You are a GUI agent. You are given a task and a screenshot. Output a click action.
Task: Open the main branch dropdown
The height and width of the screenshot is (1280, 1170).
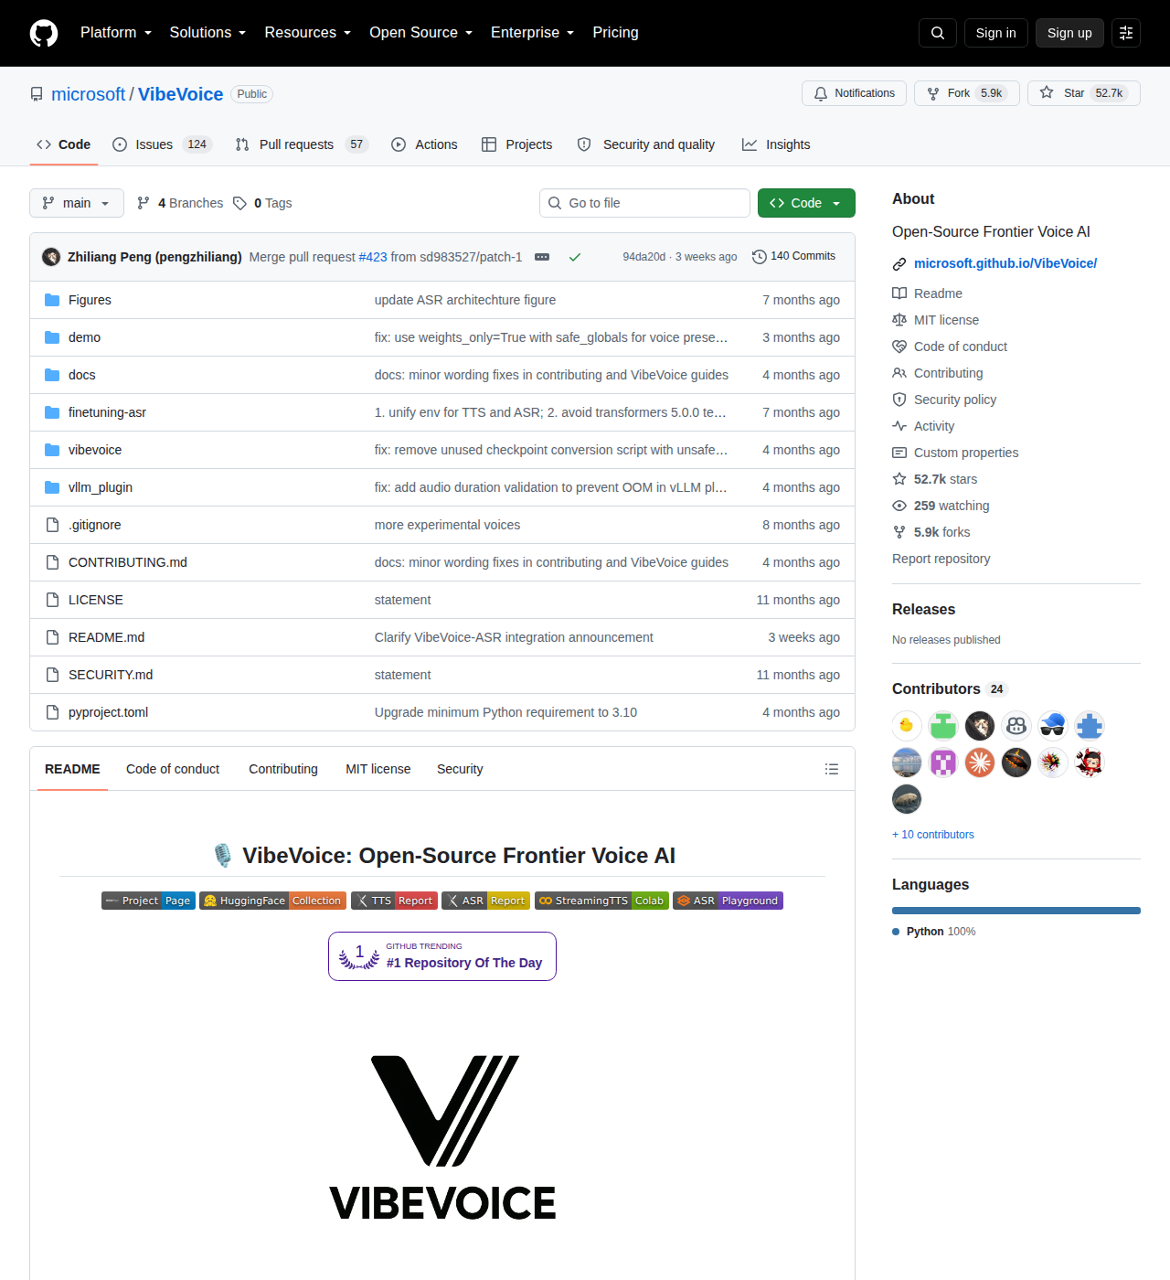coord(77,203)
